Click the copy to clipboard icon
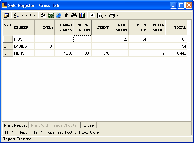 [x=43, y=15]
